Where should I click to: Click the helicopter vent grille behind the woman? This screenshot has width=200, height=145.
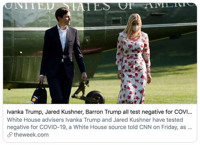coord(116,21)
